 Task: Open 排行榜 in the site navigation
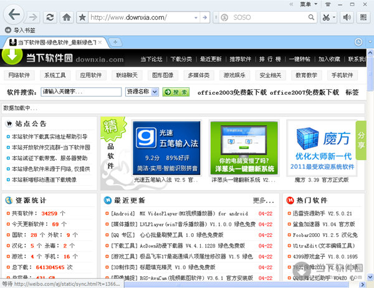(x=270, y=59)
